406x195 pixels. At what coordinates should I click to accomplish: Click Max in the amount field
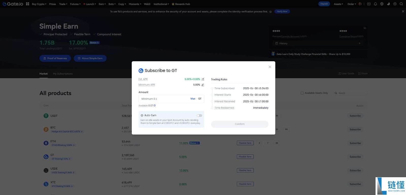[x=193, y=99]
